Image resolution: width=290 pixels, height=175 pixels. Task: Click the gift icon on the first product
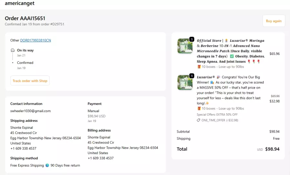[199, 67]
